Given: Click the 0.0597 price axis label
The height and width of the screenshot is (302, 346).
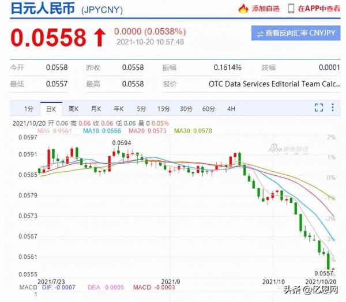Looking at the screenshot, I should (x=28, y=137).
